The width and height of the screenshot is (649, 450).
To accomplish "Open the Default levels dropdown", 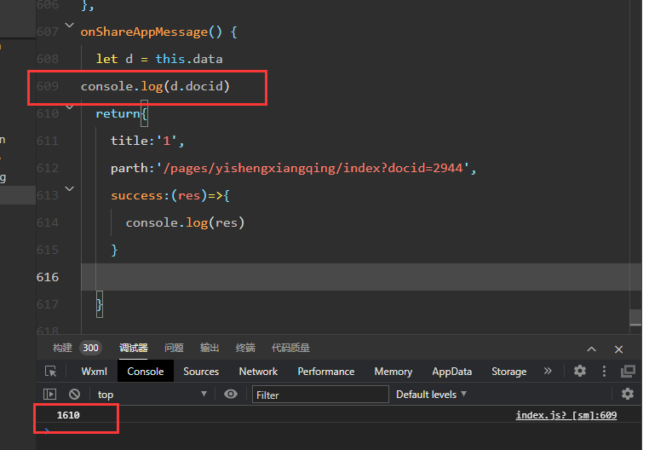I will (431, 395).
